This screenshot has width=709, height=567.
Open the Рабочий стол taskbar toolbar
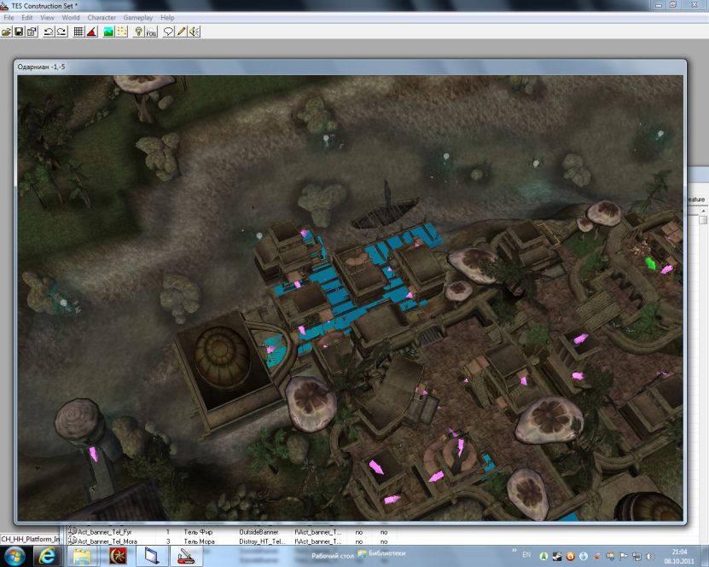pyautogui.click(x=333, y=555)
